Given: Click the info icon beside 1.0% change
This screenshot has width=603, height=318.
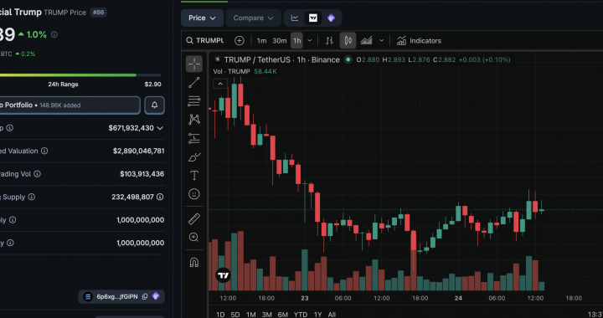Looking at the screenshot, I should point(54,34).
